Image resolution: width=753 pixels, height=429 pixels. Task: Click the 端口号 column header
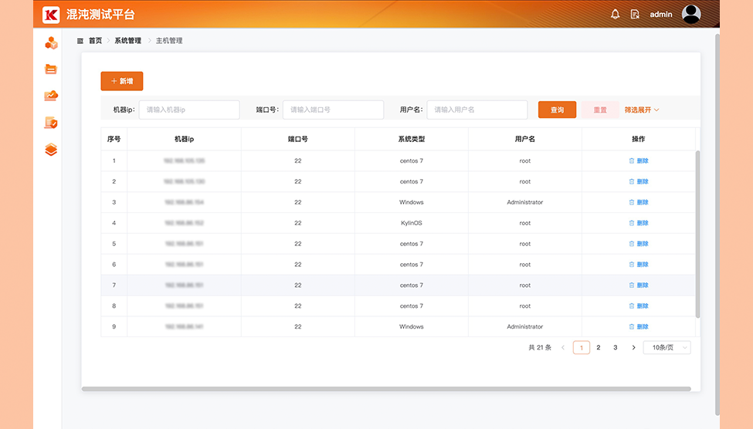coord(298,139)
